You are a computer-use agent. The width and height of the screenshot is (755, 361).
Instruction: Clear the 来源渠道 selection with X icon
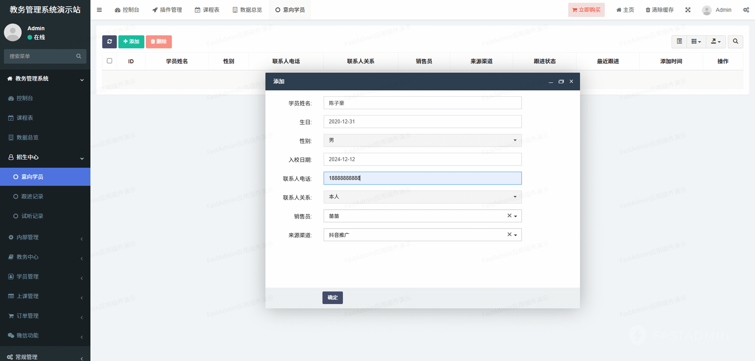509,235
